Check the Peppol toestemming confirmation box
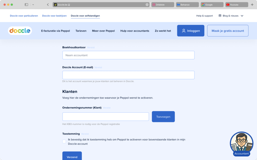Screen dimensions: 257x160 tap(64, 141)
